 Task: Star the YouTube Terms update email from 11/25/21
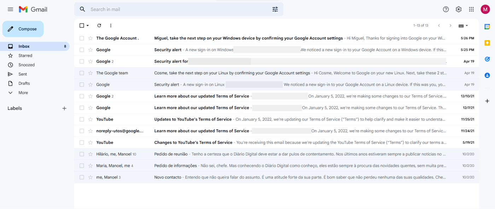click(x=91, y=119)
